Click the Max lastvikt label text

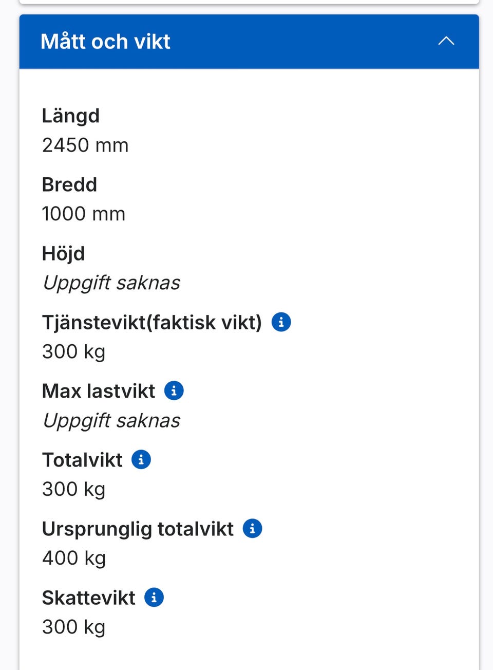tap(99, 392)
